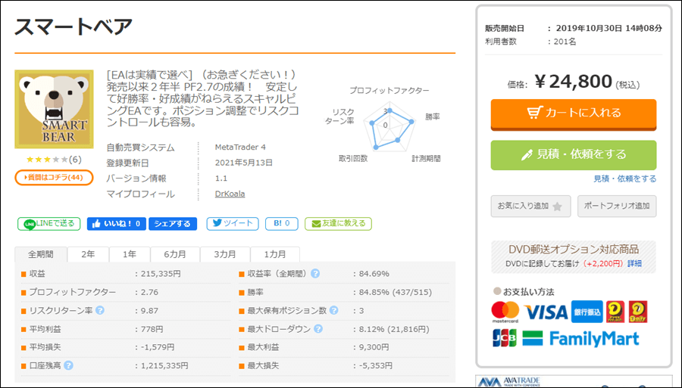Open the DrKoala profile link
Viewport: 682px width, 388px height.
point(230,194)
